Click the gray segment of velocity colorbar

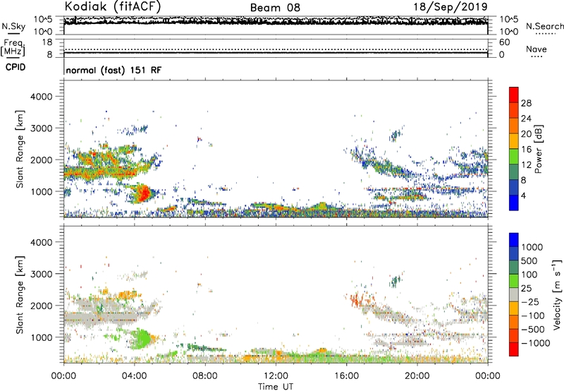pos(514,294)
